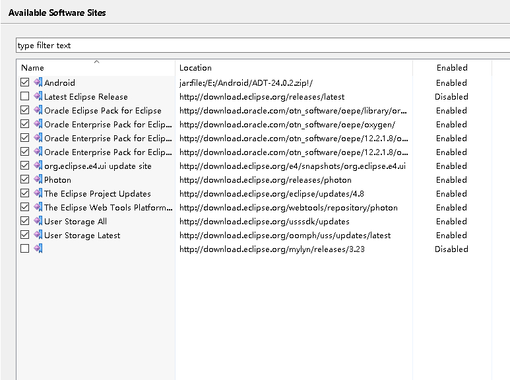Click the sort arrow above Name
The width and height of the screenshot is (510, 380).
[96, 62]
